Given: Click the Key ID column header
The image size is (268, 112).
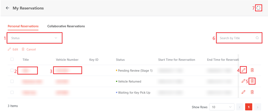Looking at the screenshot, I should click(94, 60).
